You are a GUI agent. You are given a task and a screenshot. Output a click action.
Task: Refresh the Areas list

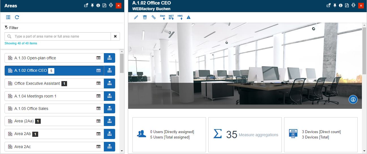17,18
